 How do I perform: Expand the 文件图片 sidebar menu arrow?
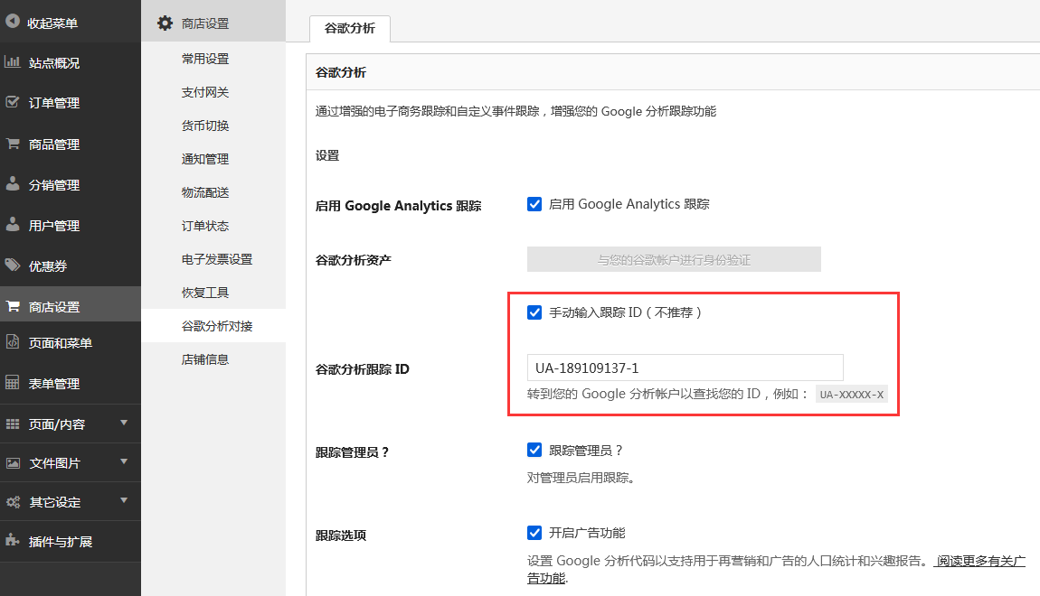[124, 462]
